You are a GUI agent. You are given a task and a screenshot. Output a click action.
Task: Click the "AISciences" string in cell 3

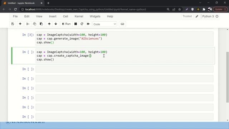pos(90,39)
